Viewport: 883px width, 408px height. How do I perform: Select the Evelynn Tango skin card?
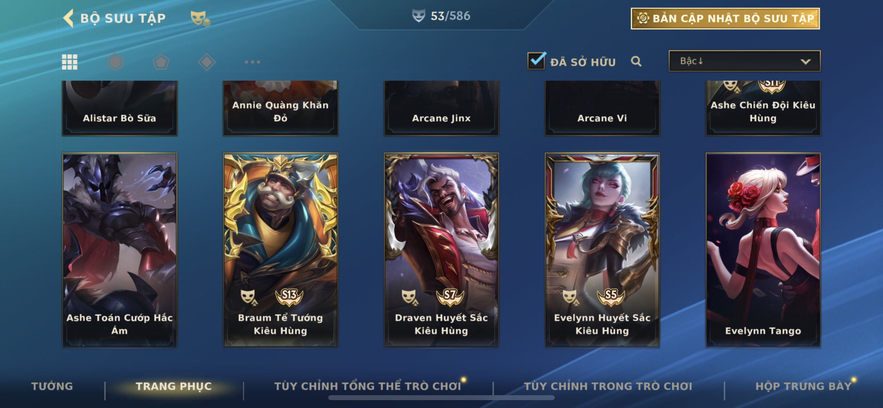tap(763, 250)
